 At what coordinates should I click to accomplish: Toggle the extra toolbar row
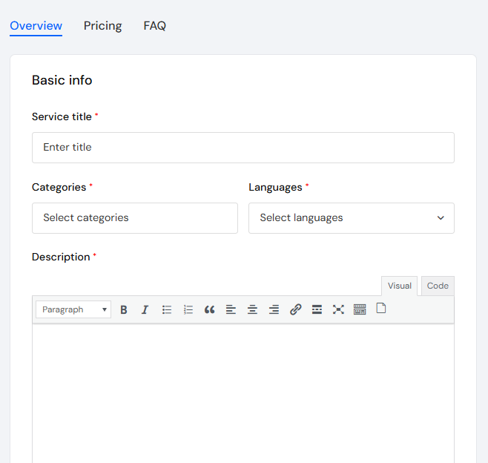360,309
